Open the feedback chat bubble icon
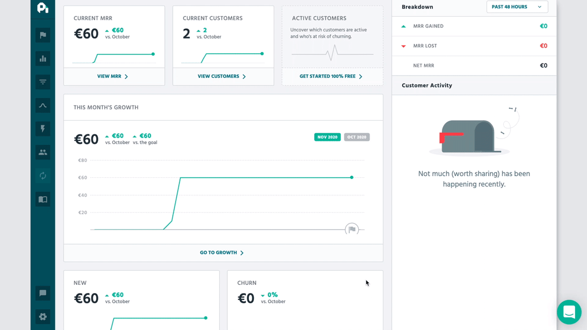 [42, 293]
